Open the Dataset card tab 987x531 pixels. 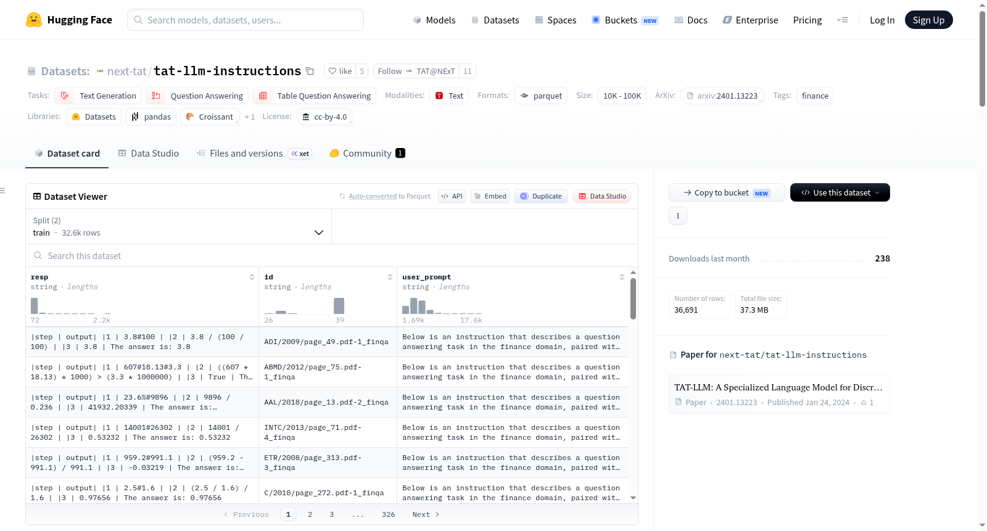pyautogui.click(x=67, y=153)
